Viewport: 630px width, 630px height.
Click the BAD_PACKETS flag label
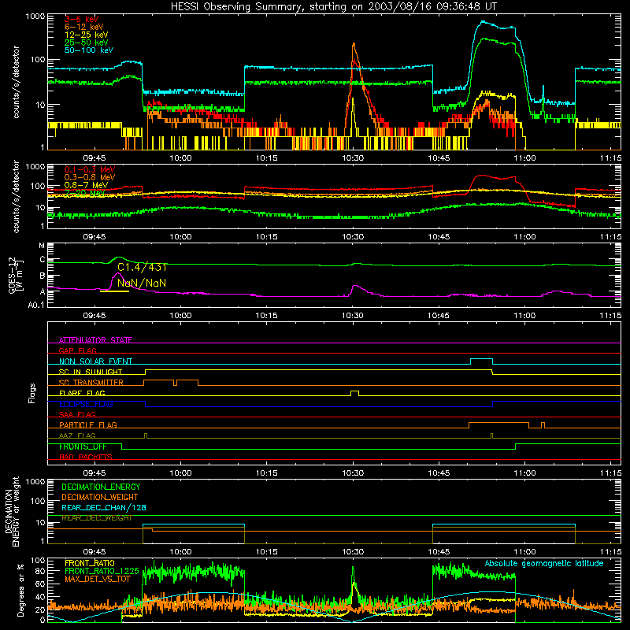[86, 457]
